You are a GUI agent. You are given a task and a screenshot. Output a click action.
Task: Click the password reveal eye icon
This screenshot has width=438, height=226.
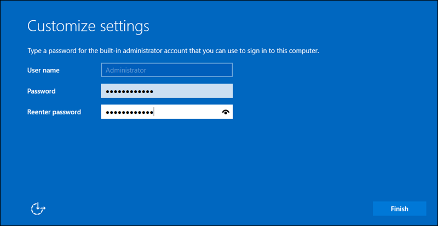225,112
